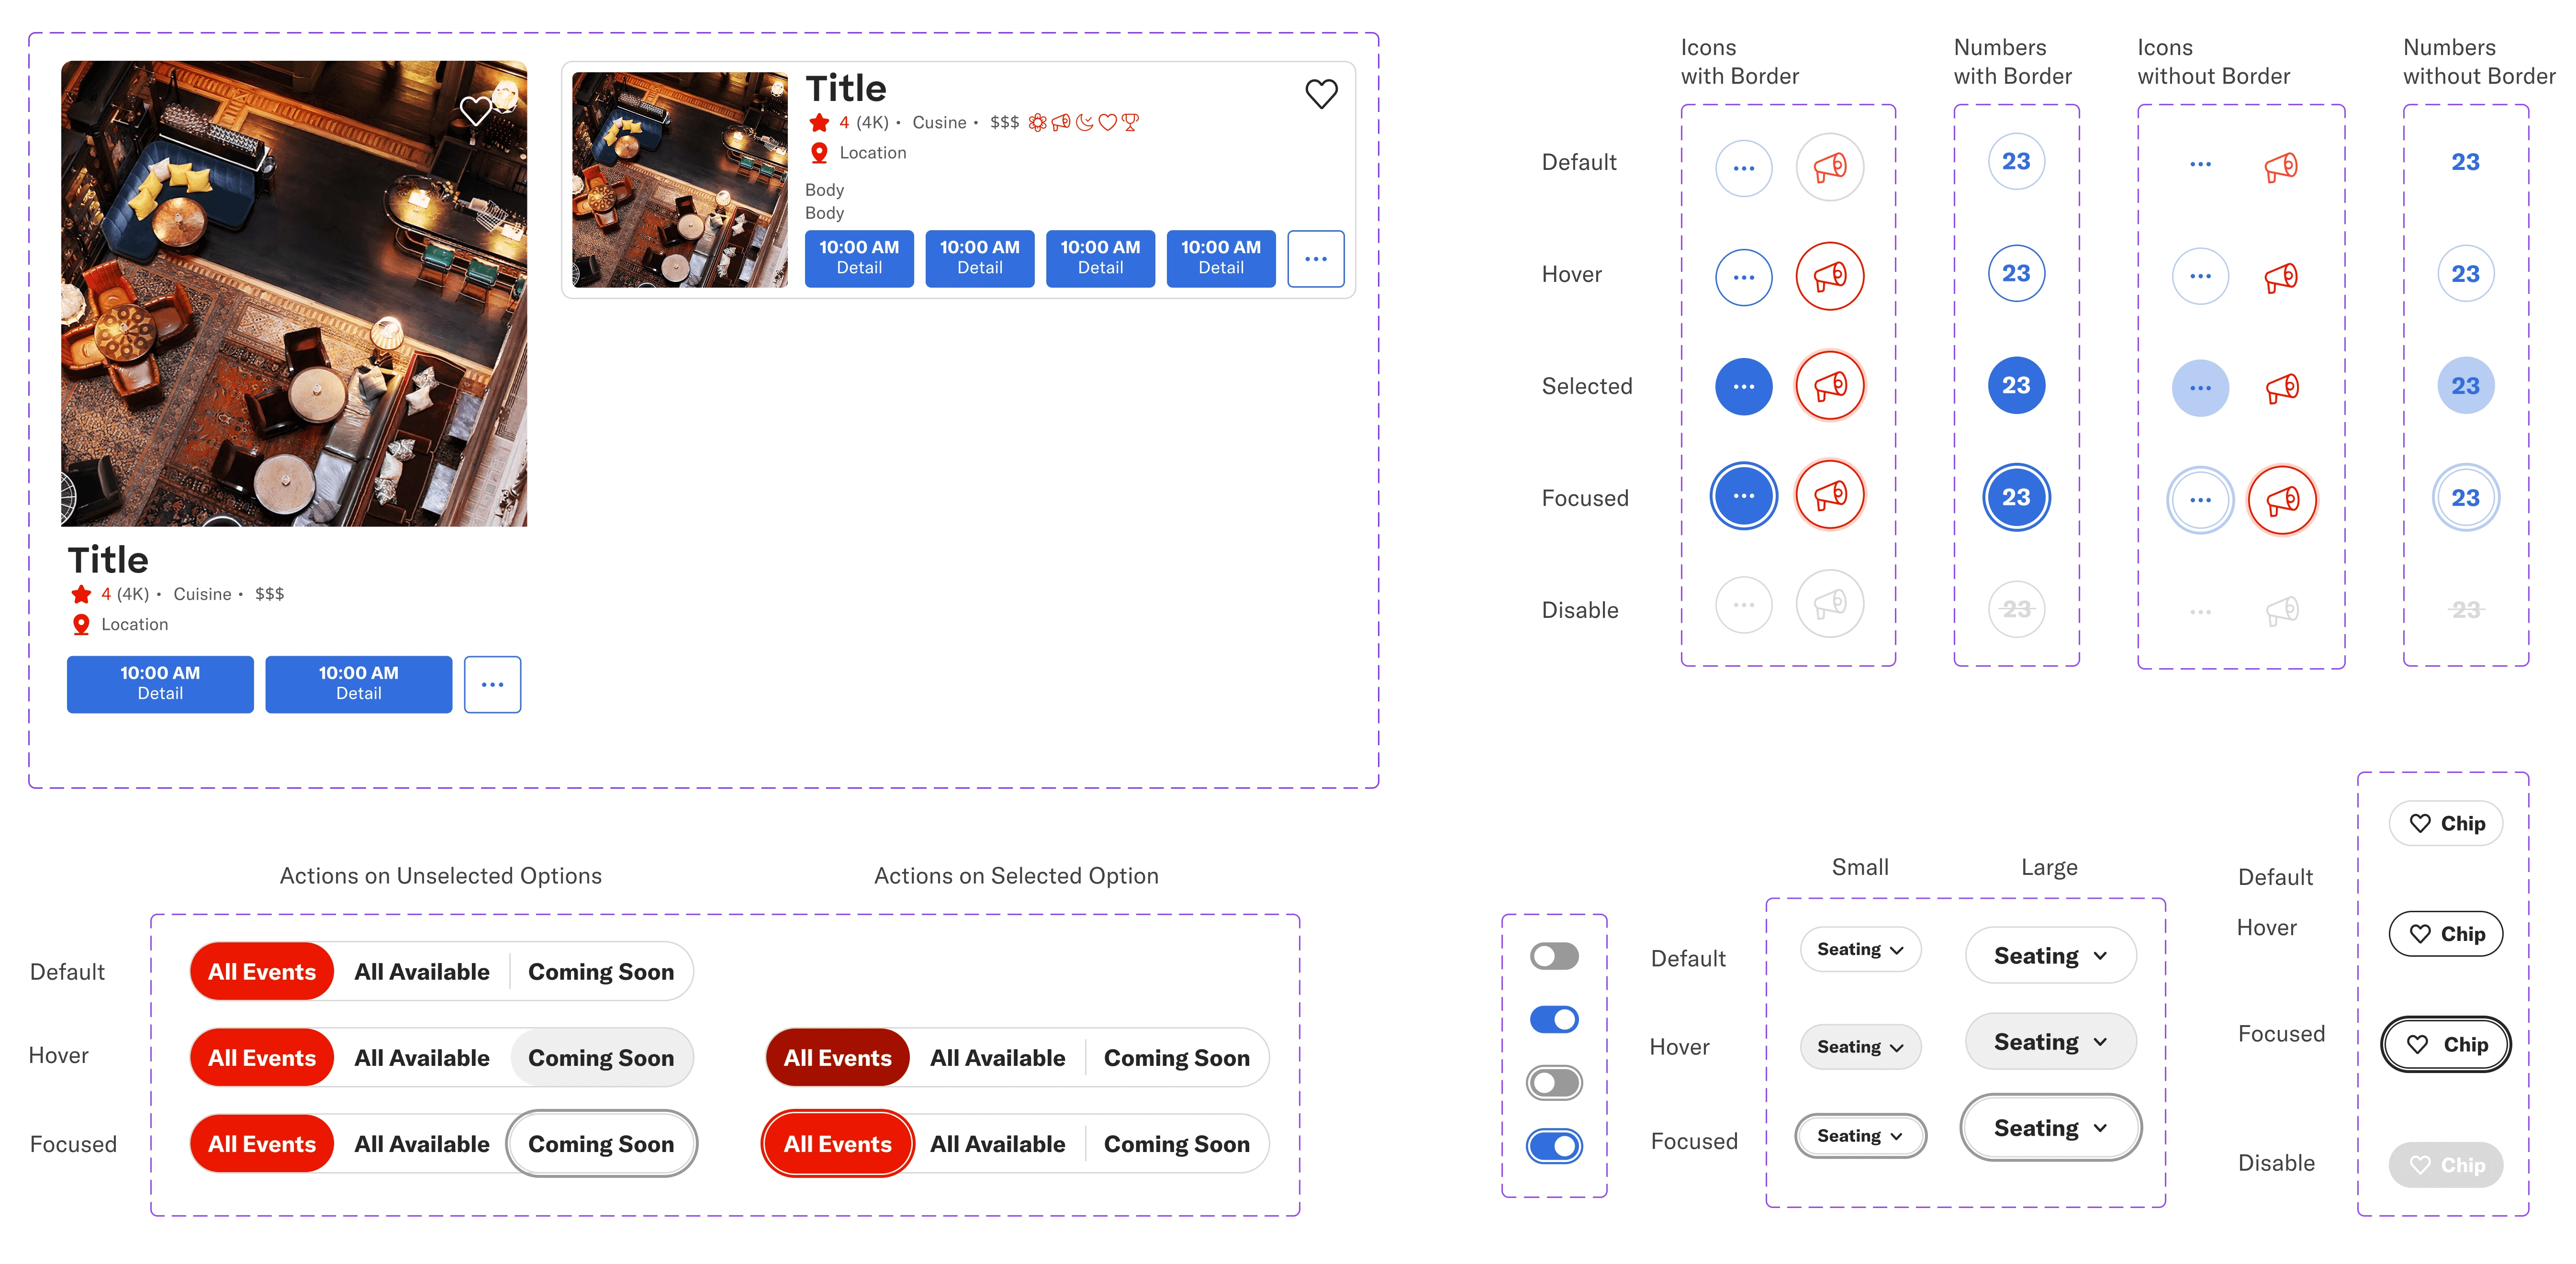Click the Selected filled blue ellipsis icon
Screen dimensions: 2576x1264
(1743, 387)
